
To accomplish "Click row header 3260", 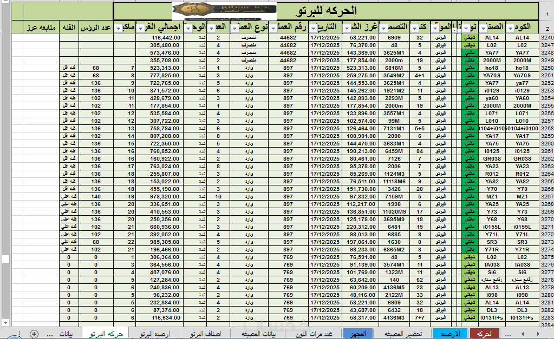I will 547,144.
